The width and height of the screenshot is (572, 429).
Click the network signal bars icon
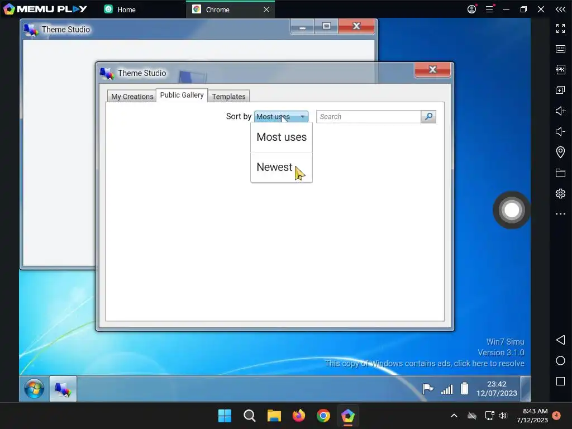[x=447, y=389]
